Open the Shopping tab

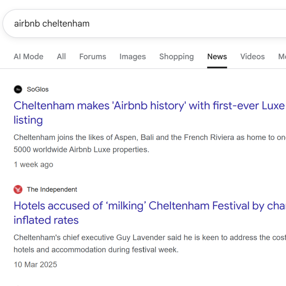tap(177, 57)
